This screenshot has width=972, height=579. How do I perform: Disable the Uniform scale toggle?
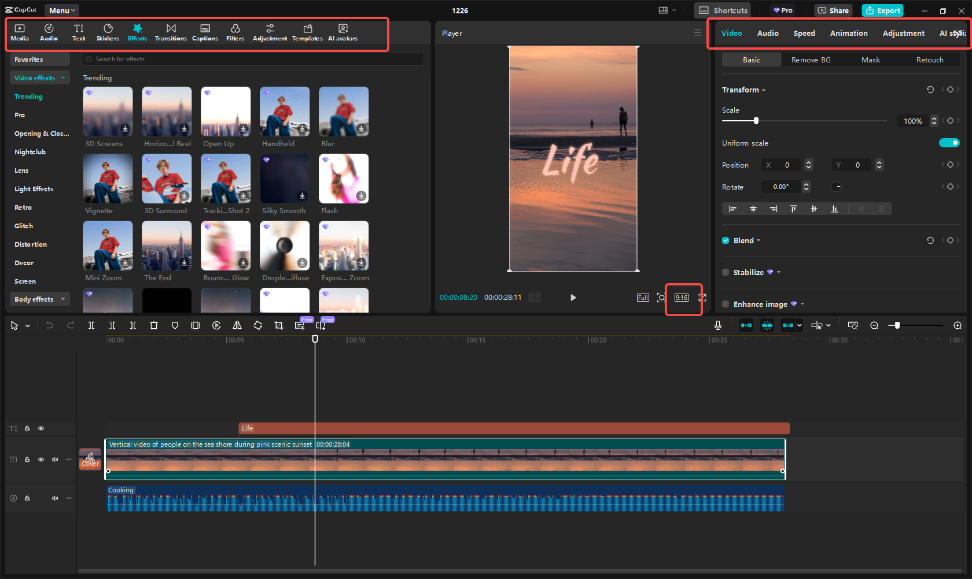point(949,143)
